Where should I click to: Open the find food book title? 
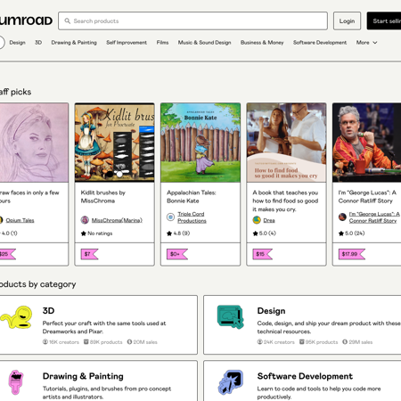[285, 200]
